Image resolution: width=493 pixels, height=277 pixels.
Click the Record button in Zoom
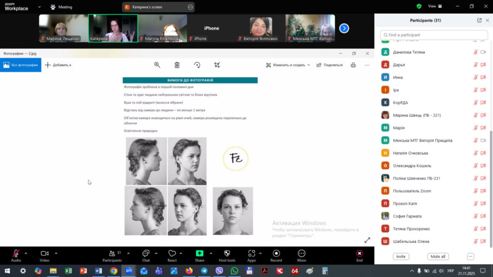point(276,255)
